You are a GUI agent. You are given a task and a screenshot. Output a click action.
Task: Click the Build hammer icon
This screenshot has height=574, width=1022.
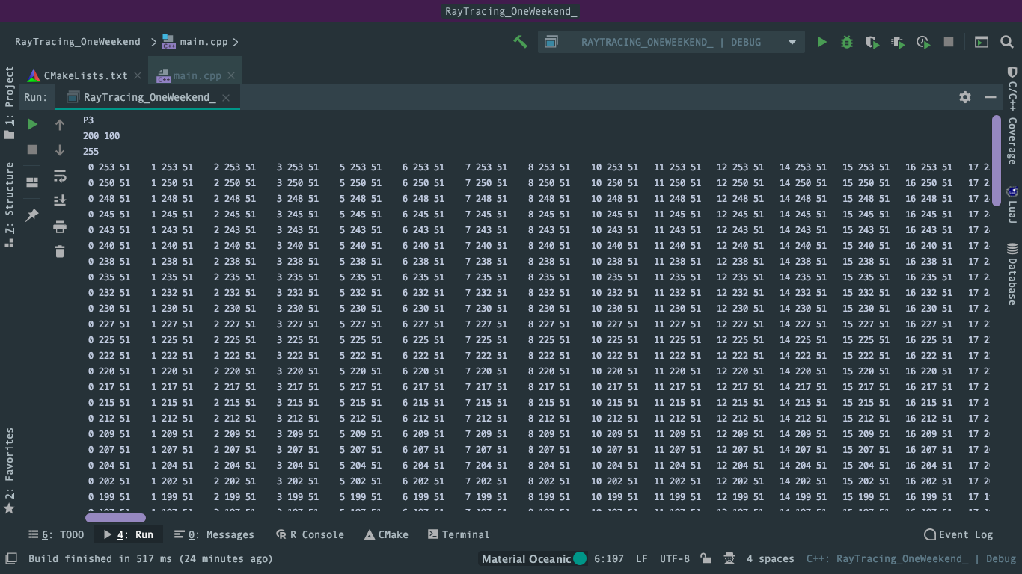click(520, 42)
